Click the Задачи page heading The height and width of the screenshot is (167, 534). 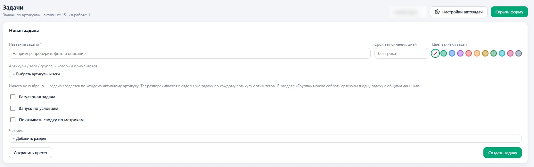(x=13, y=7)
